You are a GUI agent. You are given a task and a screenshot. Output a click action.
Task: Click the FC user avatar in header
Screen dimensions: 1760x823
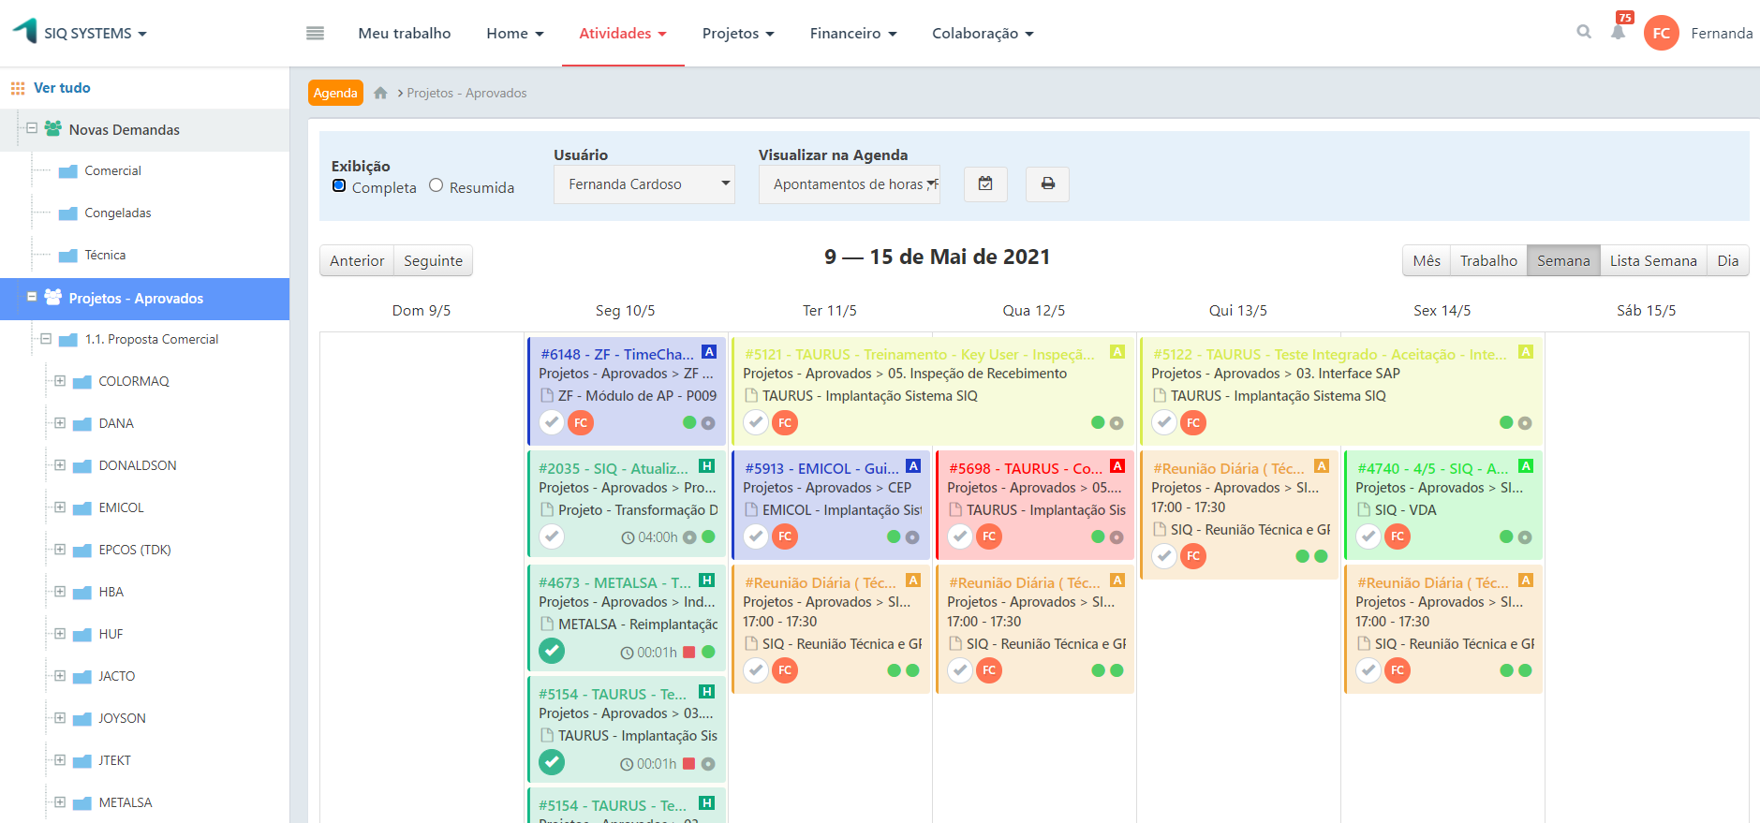(x=1662, y=33)
